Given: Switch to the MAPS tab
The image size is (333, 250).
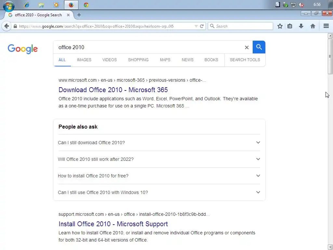Looking at the screenshot, I should (x=165, y=60).
